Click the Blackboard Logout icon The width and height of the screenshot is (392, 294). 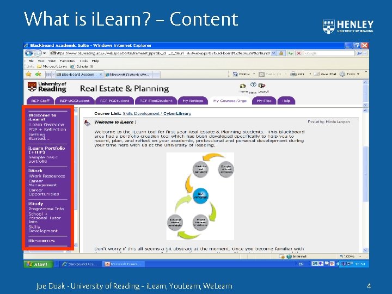point(262,86)
